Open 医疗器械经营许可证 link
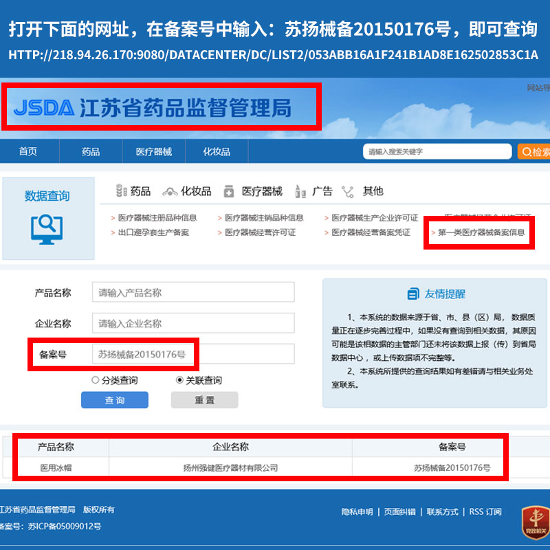This screenshot has height=550, width=550. tap(260, 232)
